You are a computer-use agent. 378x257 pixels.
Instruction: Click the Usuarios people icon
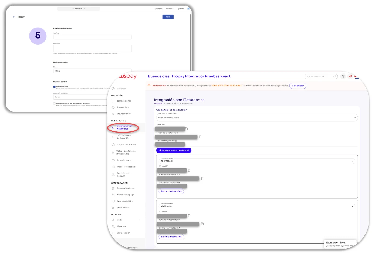point(113,226)
